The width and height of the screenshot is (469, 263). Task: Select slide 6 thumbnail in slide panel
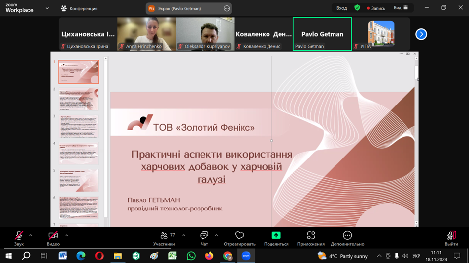tap(78, 208)
